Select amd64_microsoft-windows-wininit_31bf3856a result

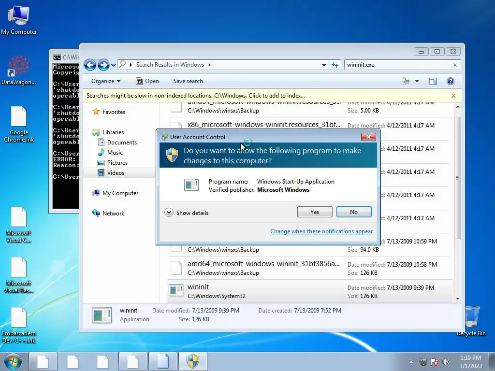(x=309, y=268)
